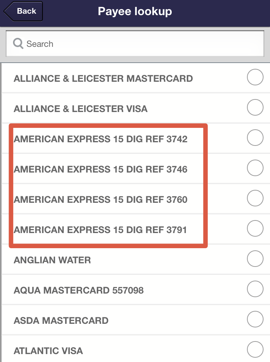Choose American Express ref 3742 radio button
The height and width of the screenshot is (362, 270).
(x=255, y=139)
